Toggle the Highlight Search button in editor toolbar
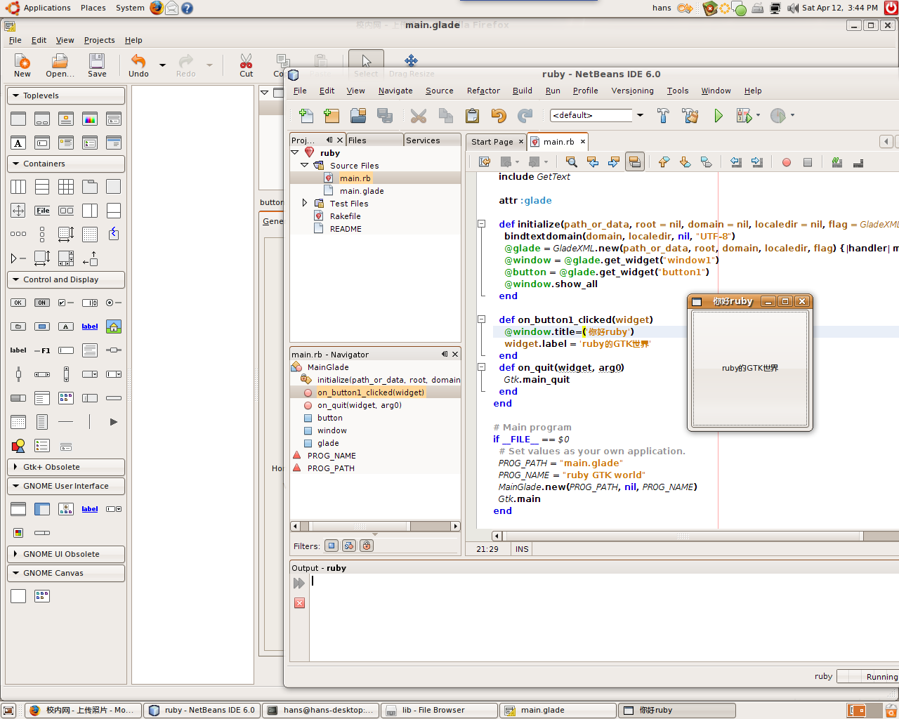The height and width of the screenshot is (719, 899). point(635,162)
